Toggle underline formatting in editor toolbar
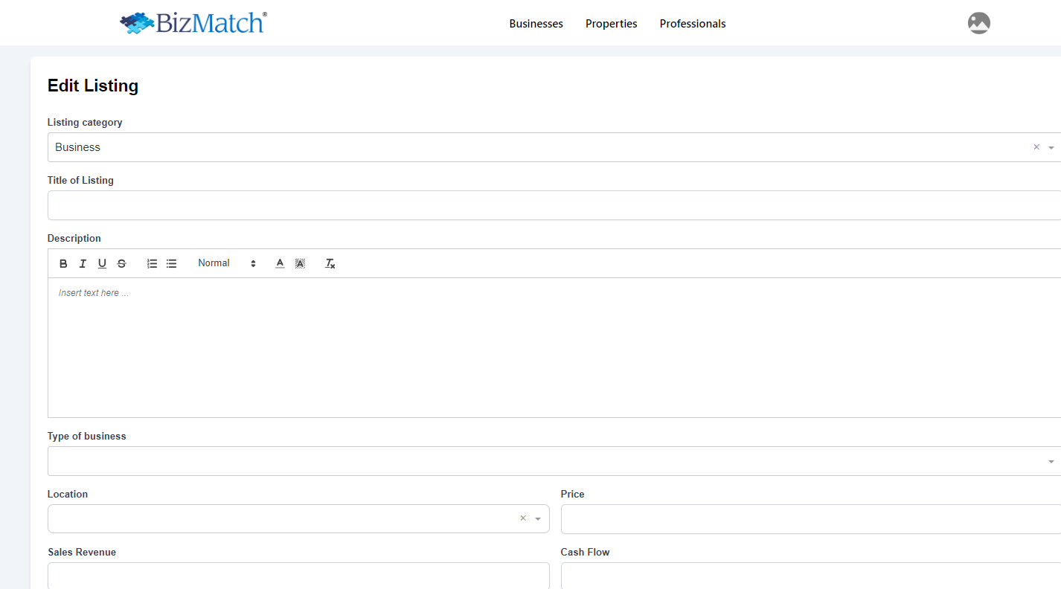The width and height of the screenshot is (1061, 589). pos(102,263)
